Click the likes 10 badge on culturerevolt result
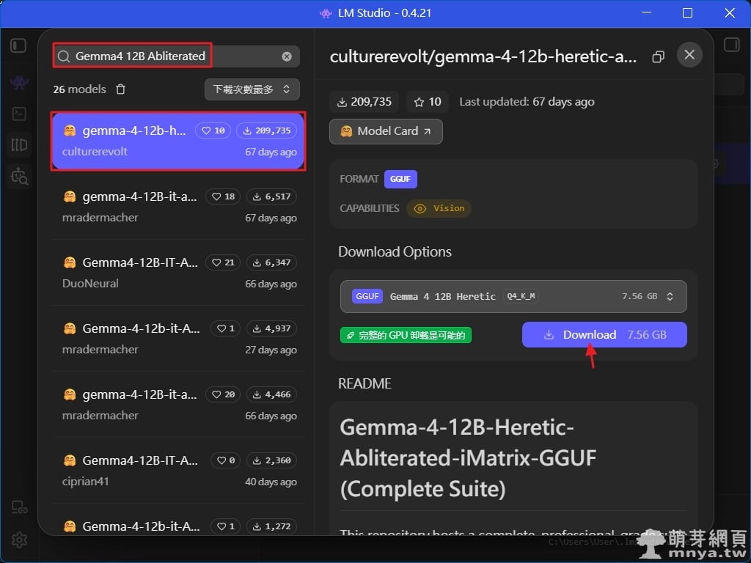751x563 pixels. click(x=213, y=130)
